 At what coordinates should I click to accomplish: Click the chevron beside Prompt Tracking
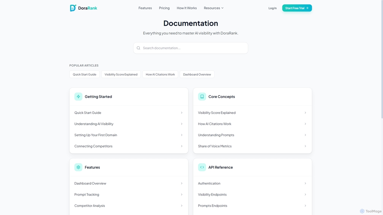tap(182, 195)
